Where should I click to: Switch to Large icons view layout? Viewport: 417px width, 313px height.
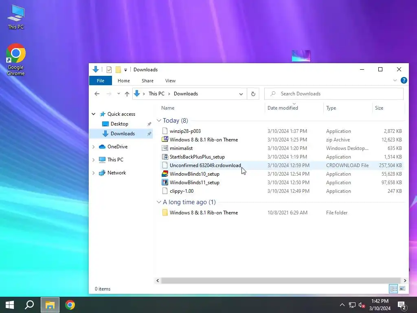coord(402,289)
